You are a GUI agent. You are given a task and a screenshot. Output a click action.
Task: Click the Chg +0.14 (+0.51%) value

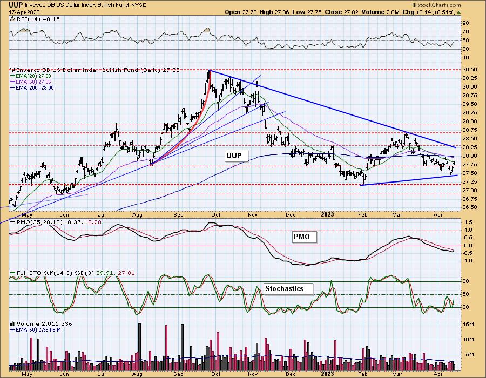point(429,12)
